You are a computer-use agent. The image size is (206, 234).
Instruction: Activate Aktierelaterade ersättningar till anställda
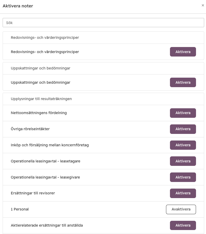[183, 226]
